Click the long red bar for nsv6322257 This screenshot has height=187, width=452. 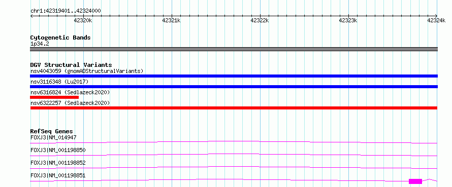pos(234,108)
